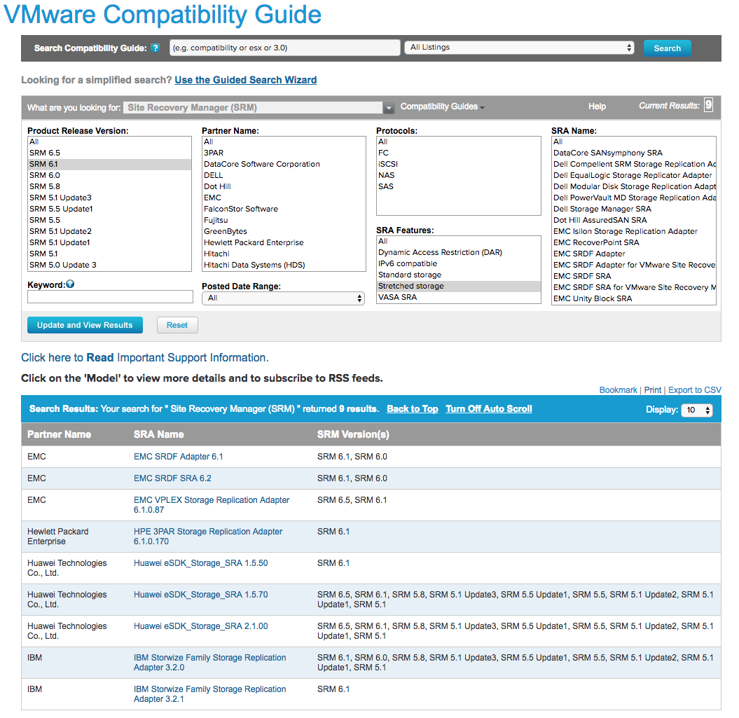Click Turn Off Auto Scroll link

489,409
